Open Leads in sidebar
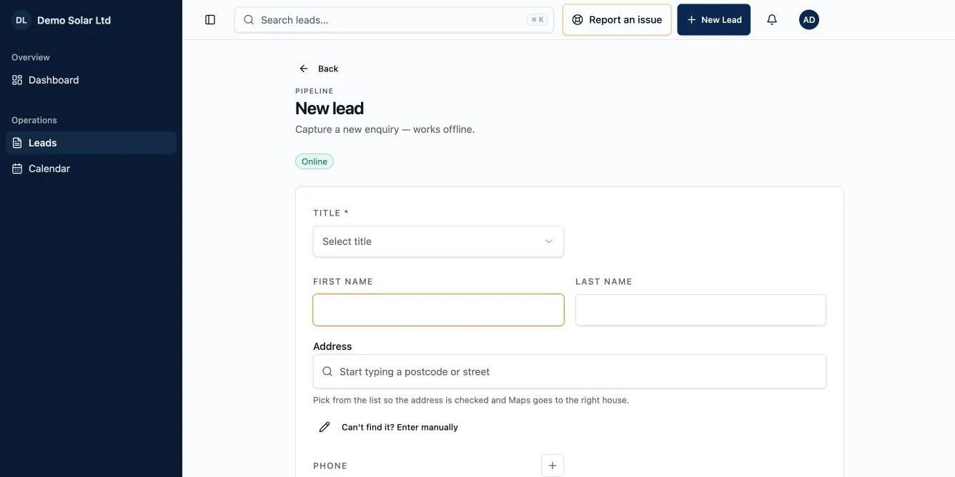 (91, 143)
